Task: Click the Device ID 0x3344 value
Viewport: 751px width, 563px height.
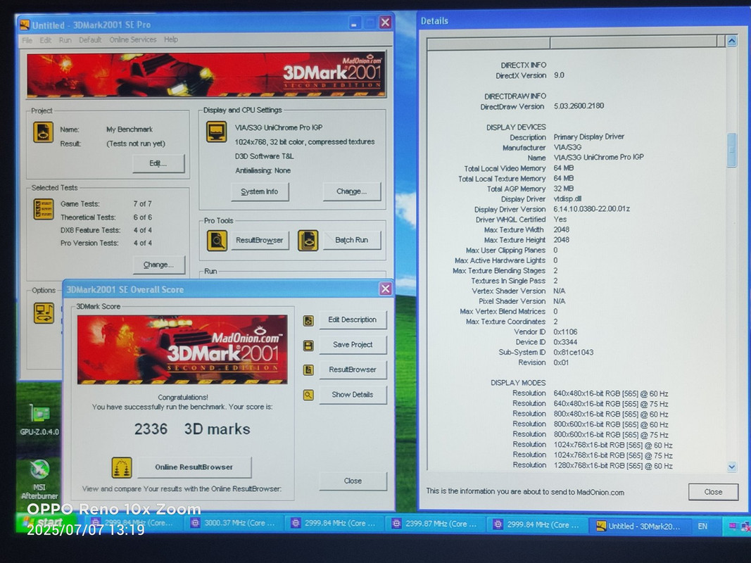Action: pyautogui.click(x=565, y=342)
